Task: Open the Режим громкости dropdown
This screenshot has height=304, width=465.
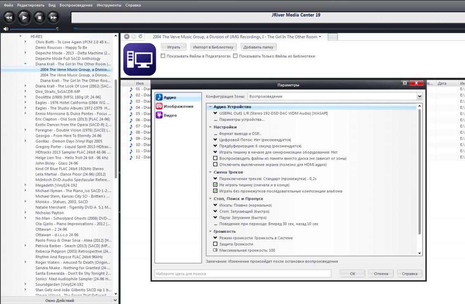Action: (215, 238)
